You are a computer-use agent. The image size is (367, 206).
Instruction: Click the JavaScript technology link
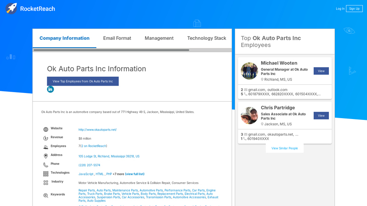click(x=86, y=174)
